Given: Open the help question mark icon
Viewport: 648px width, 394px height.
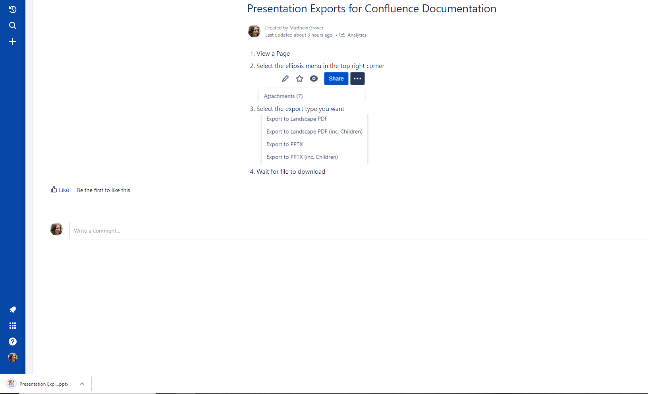Looking at the screenshot, I should coord(13,342).
